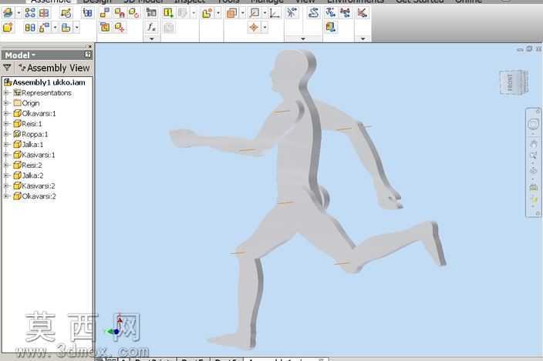Open the Place Component dropdown arrow
The width and height of the screenshot is (543, 361).
tap(19, 13)
